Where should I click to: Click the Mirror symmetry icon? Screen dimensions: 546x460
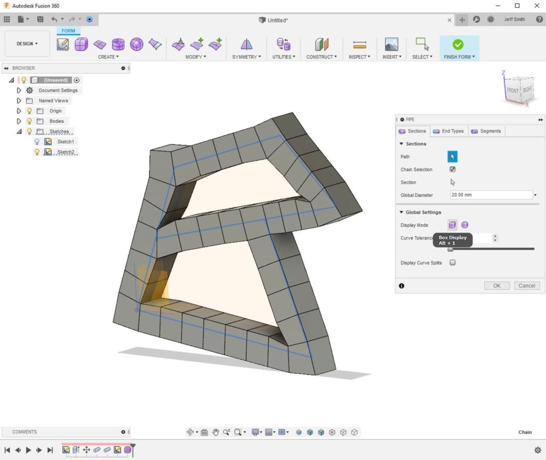click(246, 44)
